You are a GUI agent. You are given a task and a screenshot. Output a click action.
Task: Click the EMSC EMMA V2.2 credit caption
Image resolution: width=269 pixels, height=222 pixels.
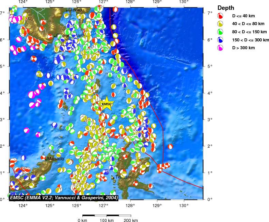click(64, 198)
